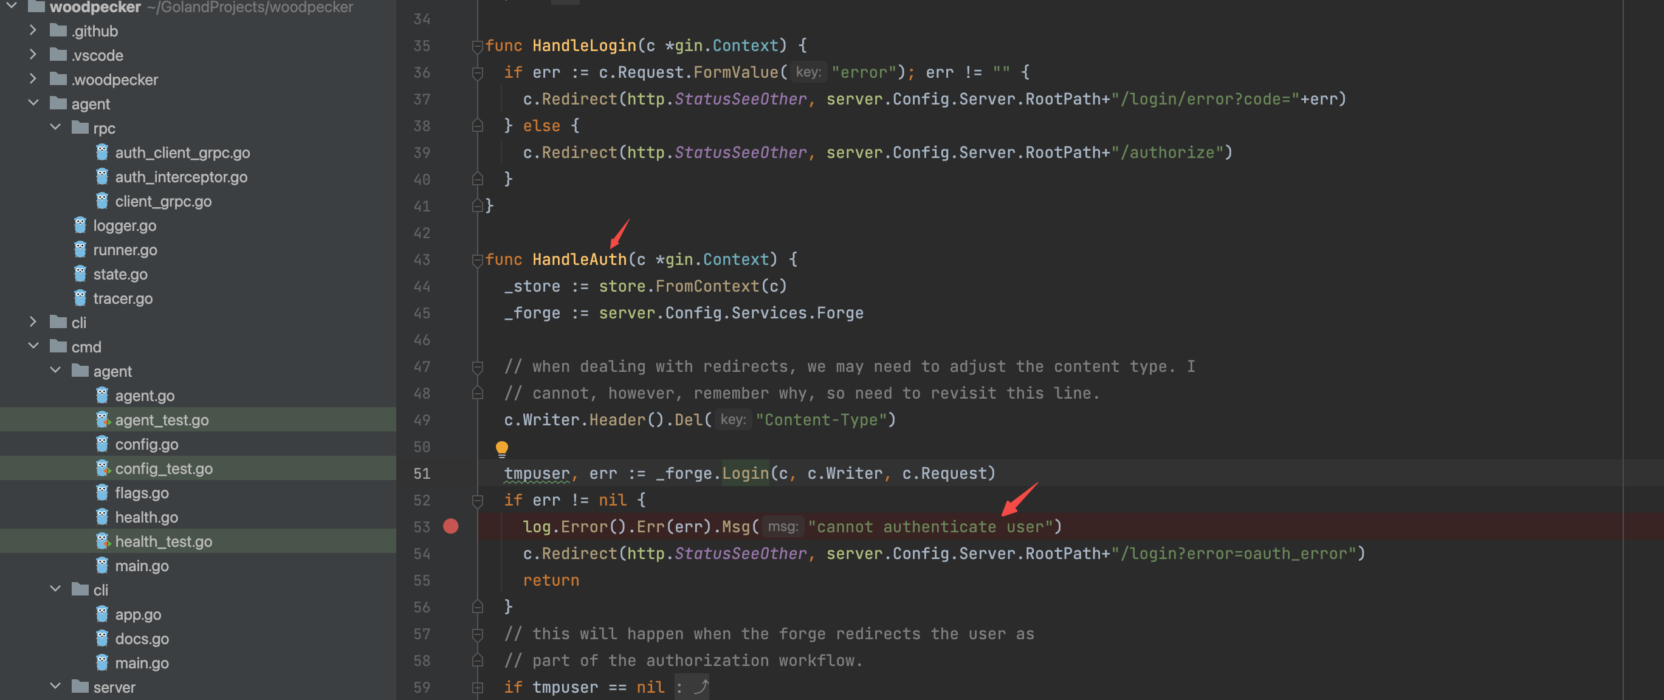Expand the .woodpecker folder

pos(33,79)
